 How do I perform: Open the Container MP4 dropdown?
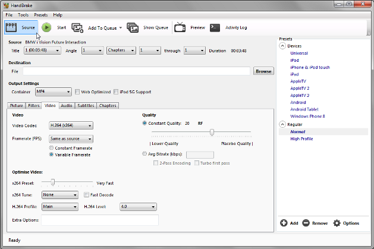point(53,92)
